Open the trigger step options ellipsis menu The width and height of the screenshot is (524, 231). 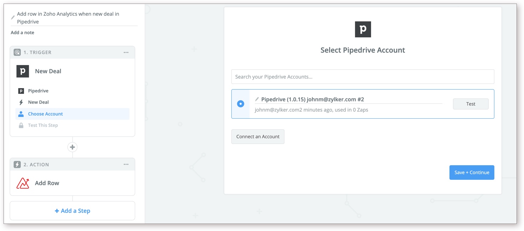(x=126, y=52)
